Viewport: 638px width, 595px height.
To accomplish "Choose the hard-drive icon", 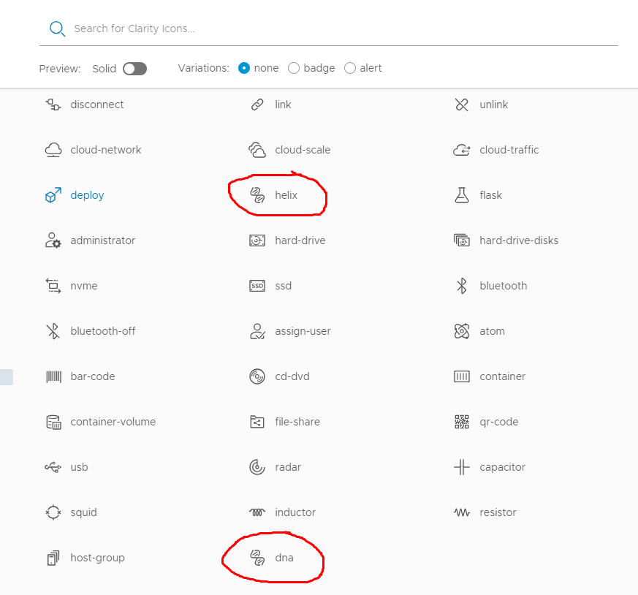I will pyautogui.click(x=257, y=240).
